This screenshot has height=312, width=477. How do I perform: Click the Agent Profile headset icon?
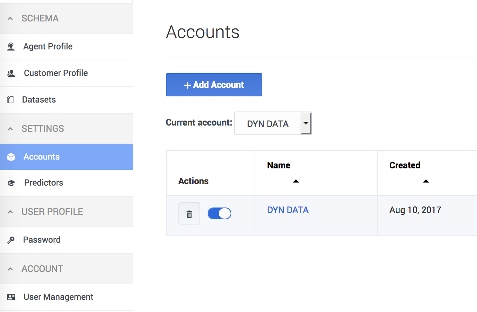(x=11, y=47)
